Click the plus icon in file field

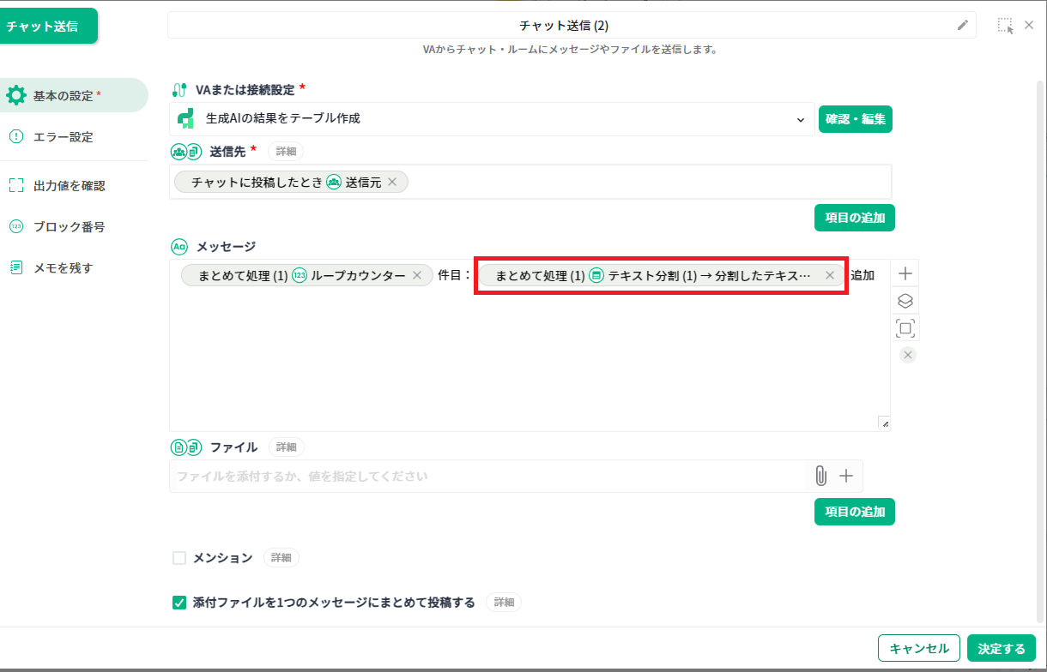pyautogui.click(x=846, y=476)
